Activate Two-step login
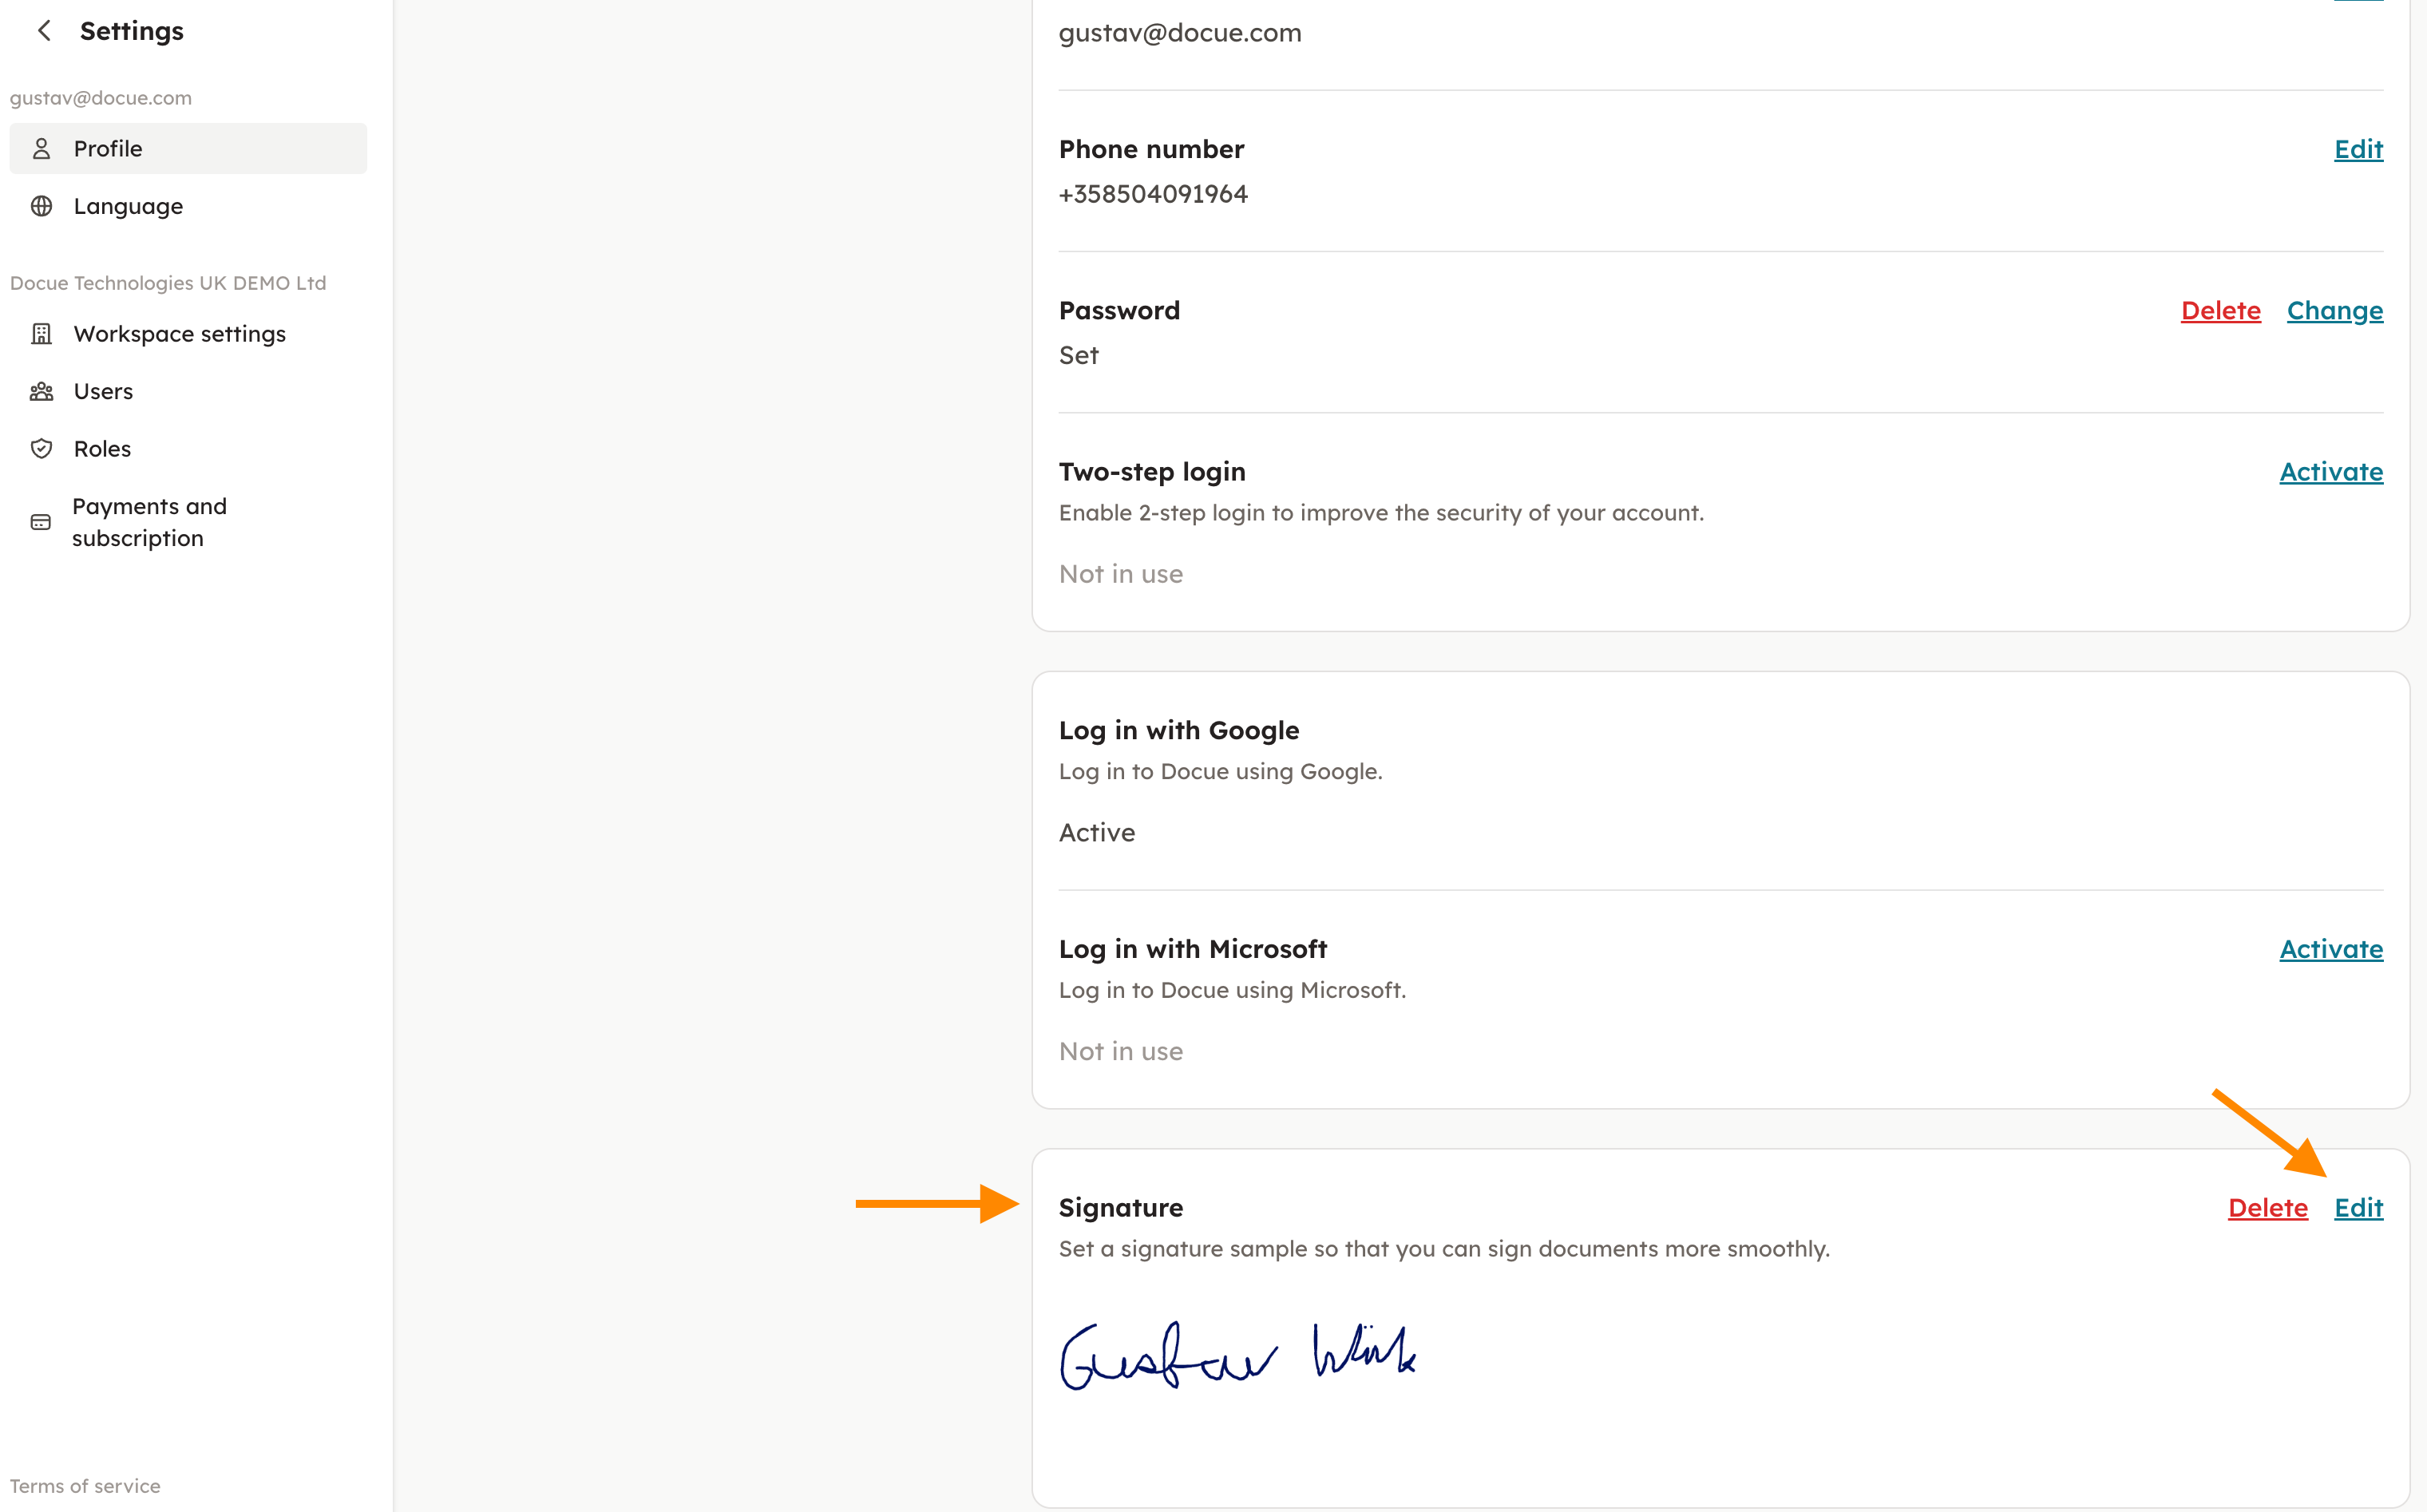The width and height of the screenshot is (2427, 1512). coord(2330,472)
